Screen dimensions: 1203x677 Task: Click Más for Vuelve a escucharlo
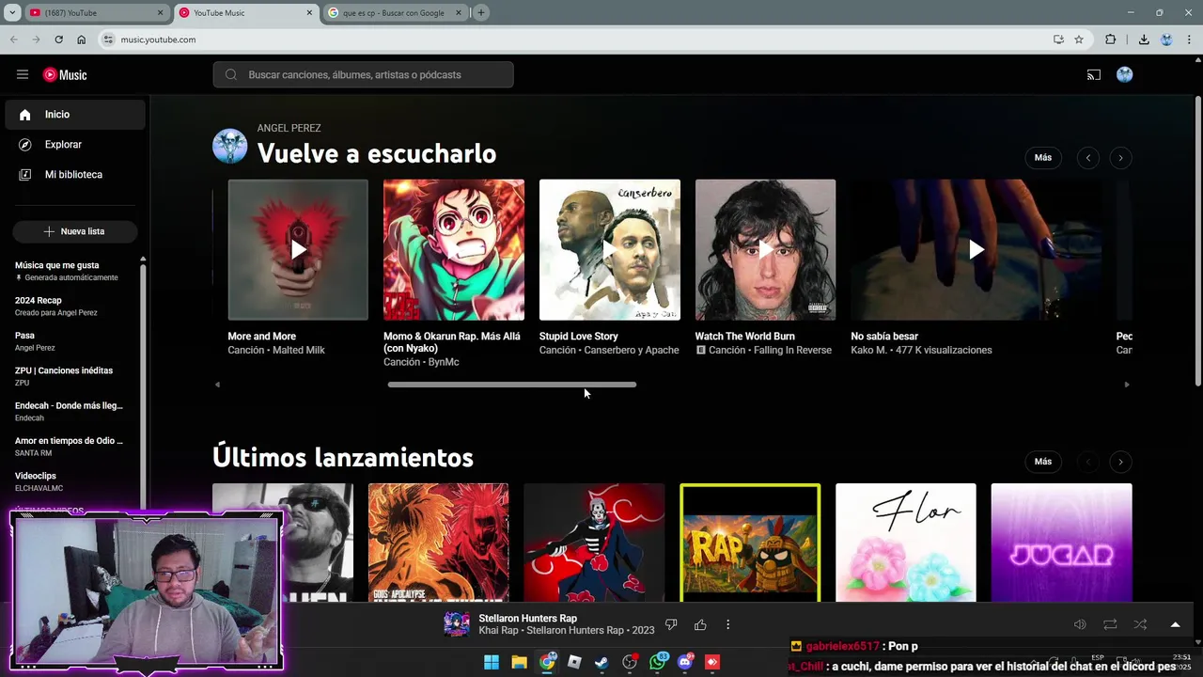pos(1043,157)
